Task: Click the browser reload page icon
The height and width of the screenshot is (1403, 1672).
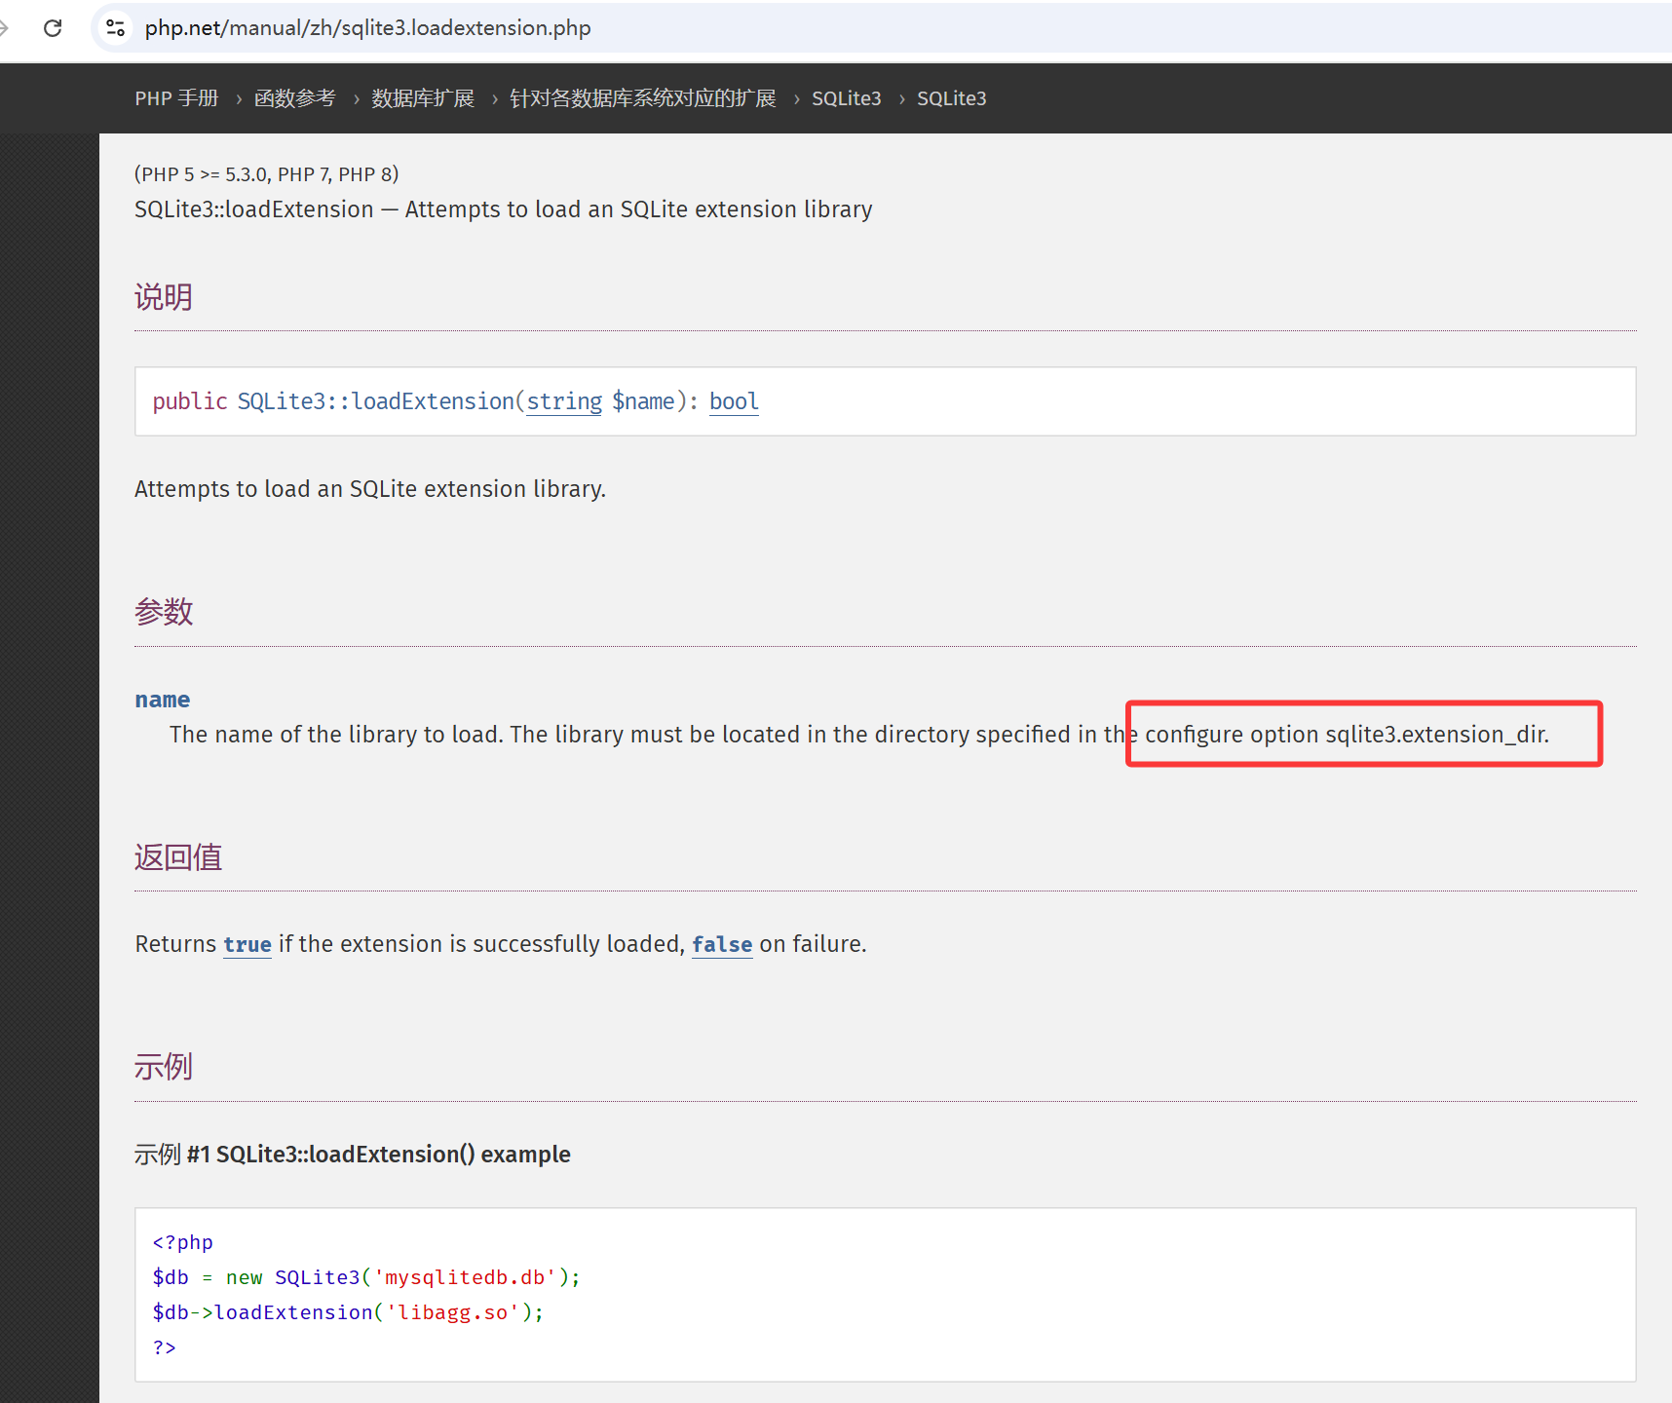Action: [53, 28]
